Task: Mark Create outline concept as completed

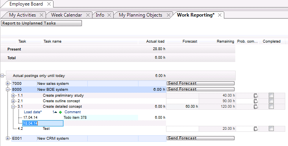Action: (271, 101)
